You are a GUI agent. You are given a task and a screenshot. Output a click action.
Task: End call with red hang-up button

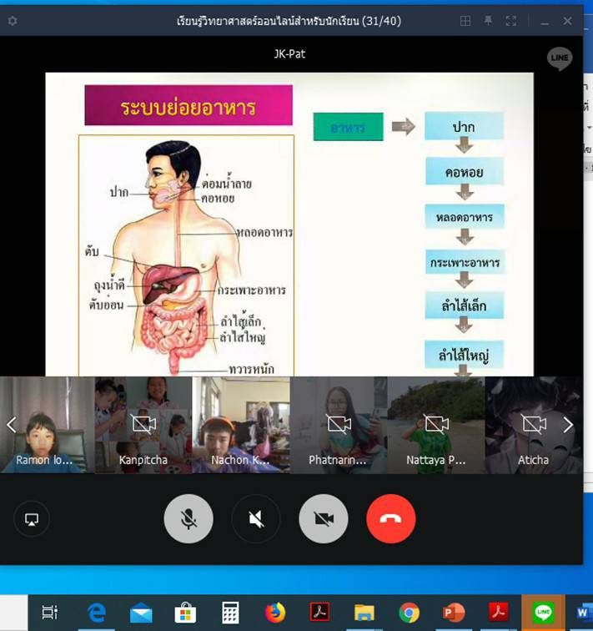pos(390,519)
